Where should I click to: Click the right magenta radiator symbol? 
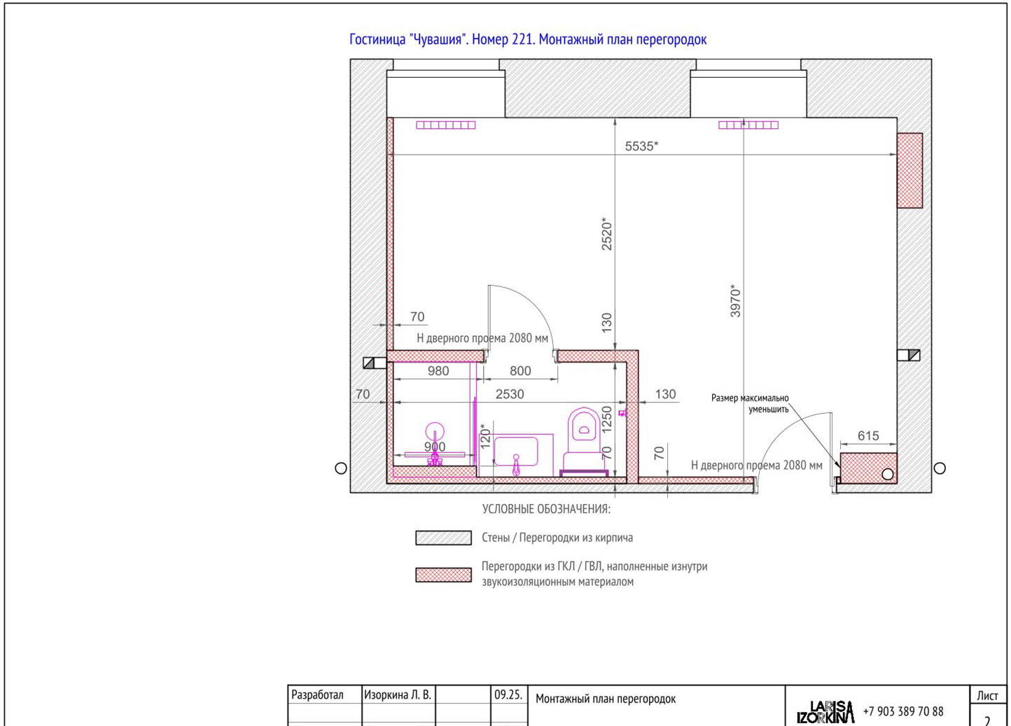click(x=748, y=125)
